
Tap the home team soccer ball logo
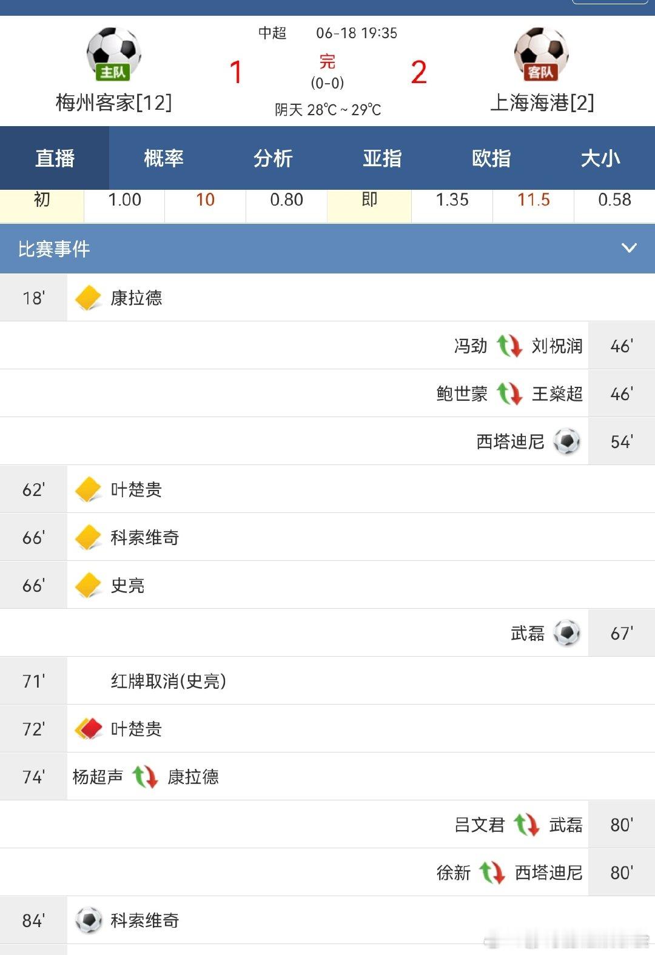[x=113, y=54]
